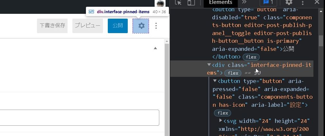Toggle flex badge on interface-pinned-items div
Screen dimensions: 325x136
click(233, 73)
